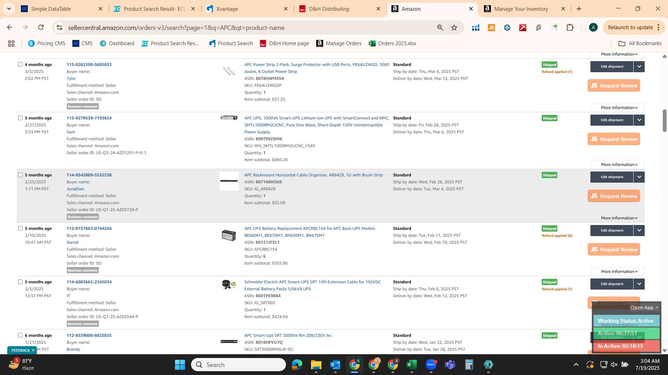The height and width of the screenshot is (375, 668).
Task: Open the apps grid on bookmarks bar
Action: pos(11,43)
